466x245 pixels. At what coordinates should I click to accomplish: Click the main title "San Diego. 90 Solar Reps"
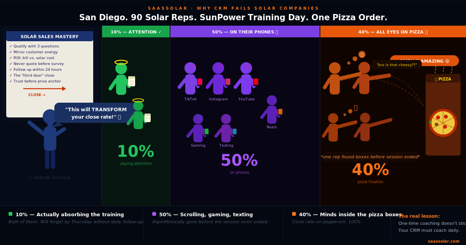(233, 17)
